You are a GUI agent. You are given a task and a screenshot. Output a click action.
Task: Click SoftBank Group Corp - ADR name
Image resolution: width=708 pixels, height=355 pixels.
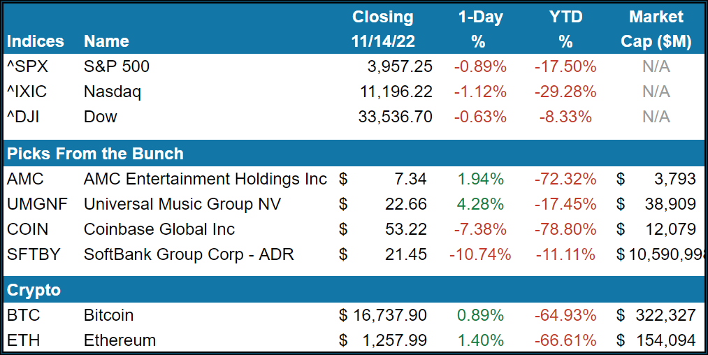[x=189, y=254]
